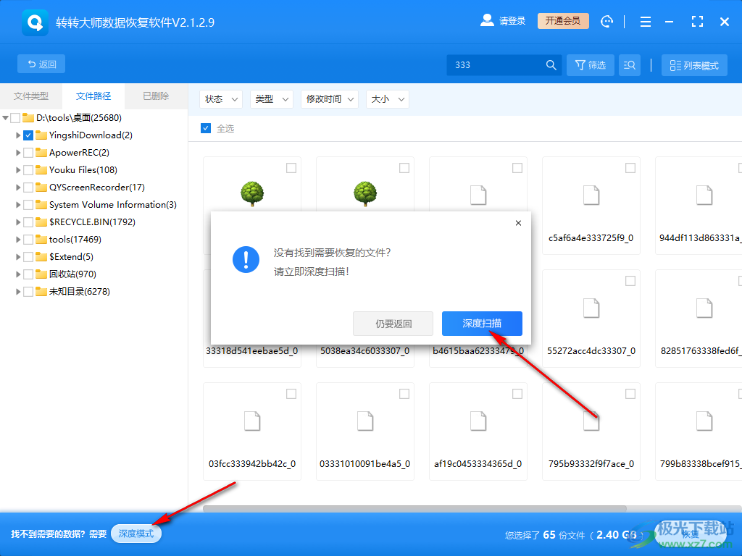The width and height of the screenshot is (742, 556).
Task: Click the 开通会员 membership button
Action: [563, 21]
